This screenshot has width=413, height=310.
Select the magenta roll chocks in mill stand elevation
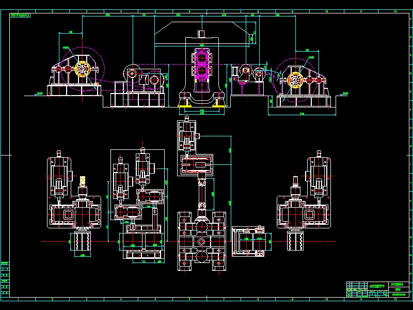tap(202, 65)
